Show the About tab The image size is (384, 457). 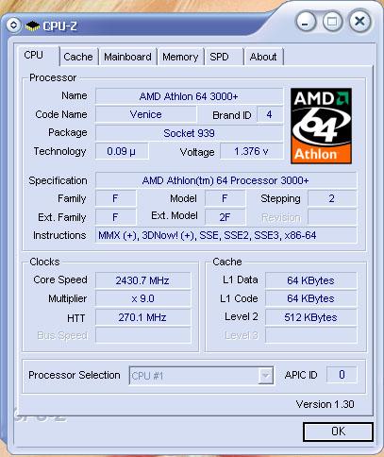[263, 57]
